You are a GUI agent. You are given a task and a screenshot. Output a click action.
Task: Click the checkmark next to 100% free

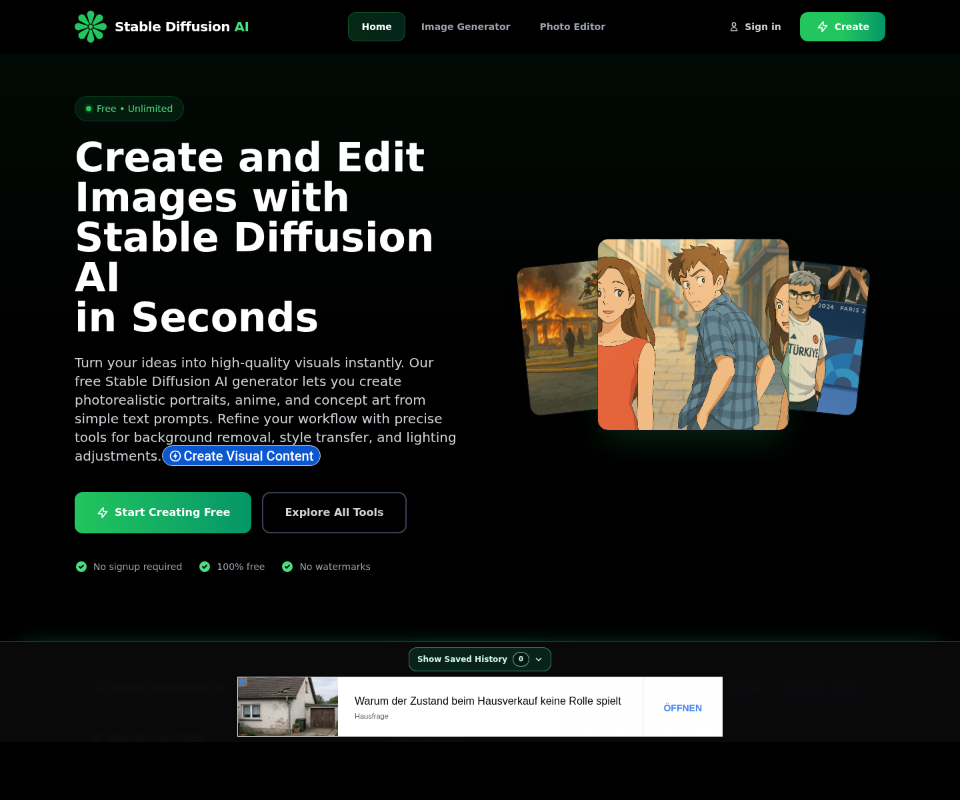(x=205, y=566)
